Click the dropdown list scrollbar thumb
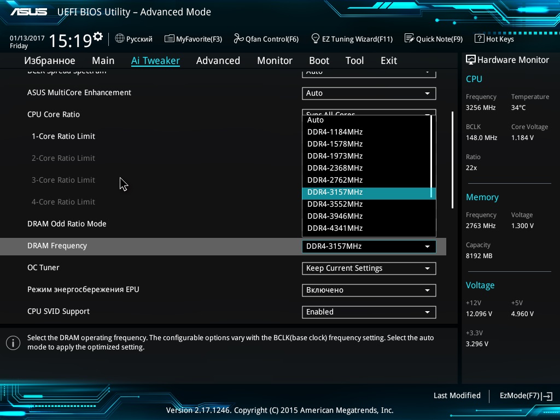560x420 pixels. pyautogui.click(x=431, y=156)
